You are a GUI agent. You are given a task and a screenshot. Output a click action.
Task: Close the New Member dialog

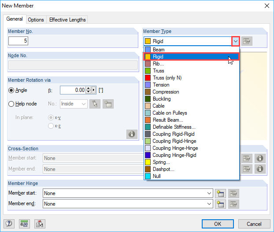tap(267, 6)
